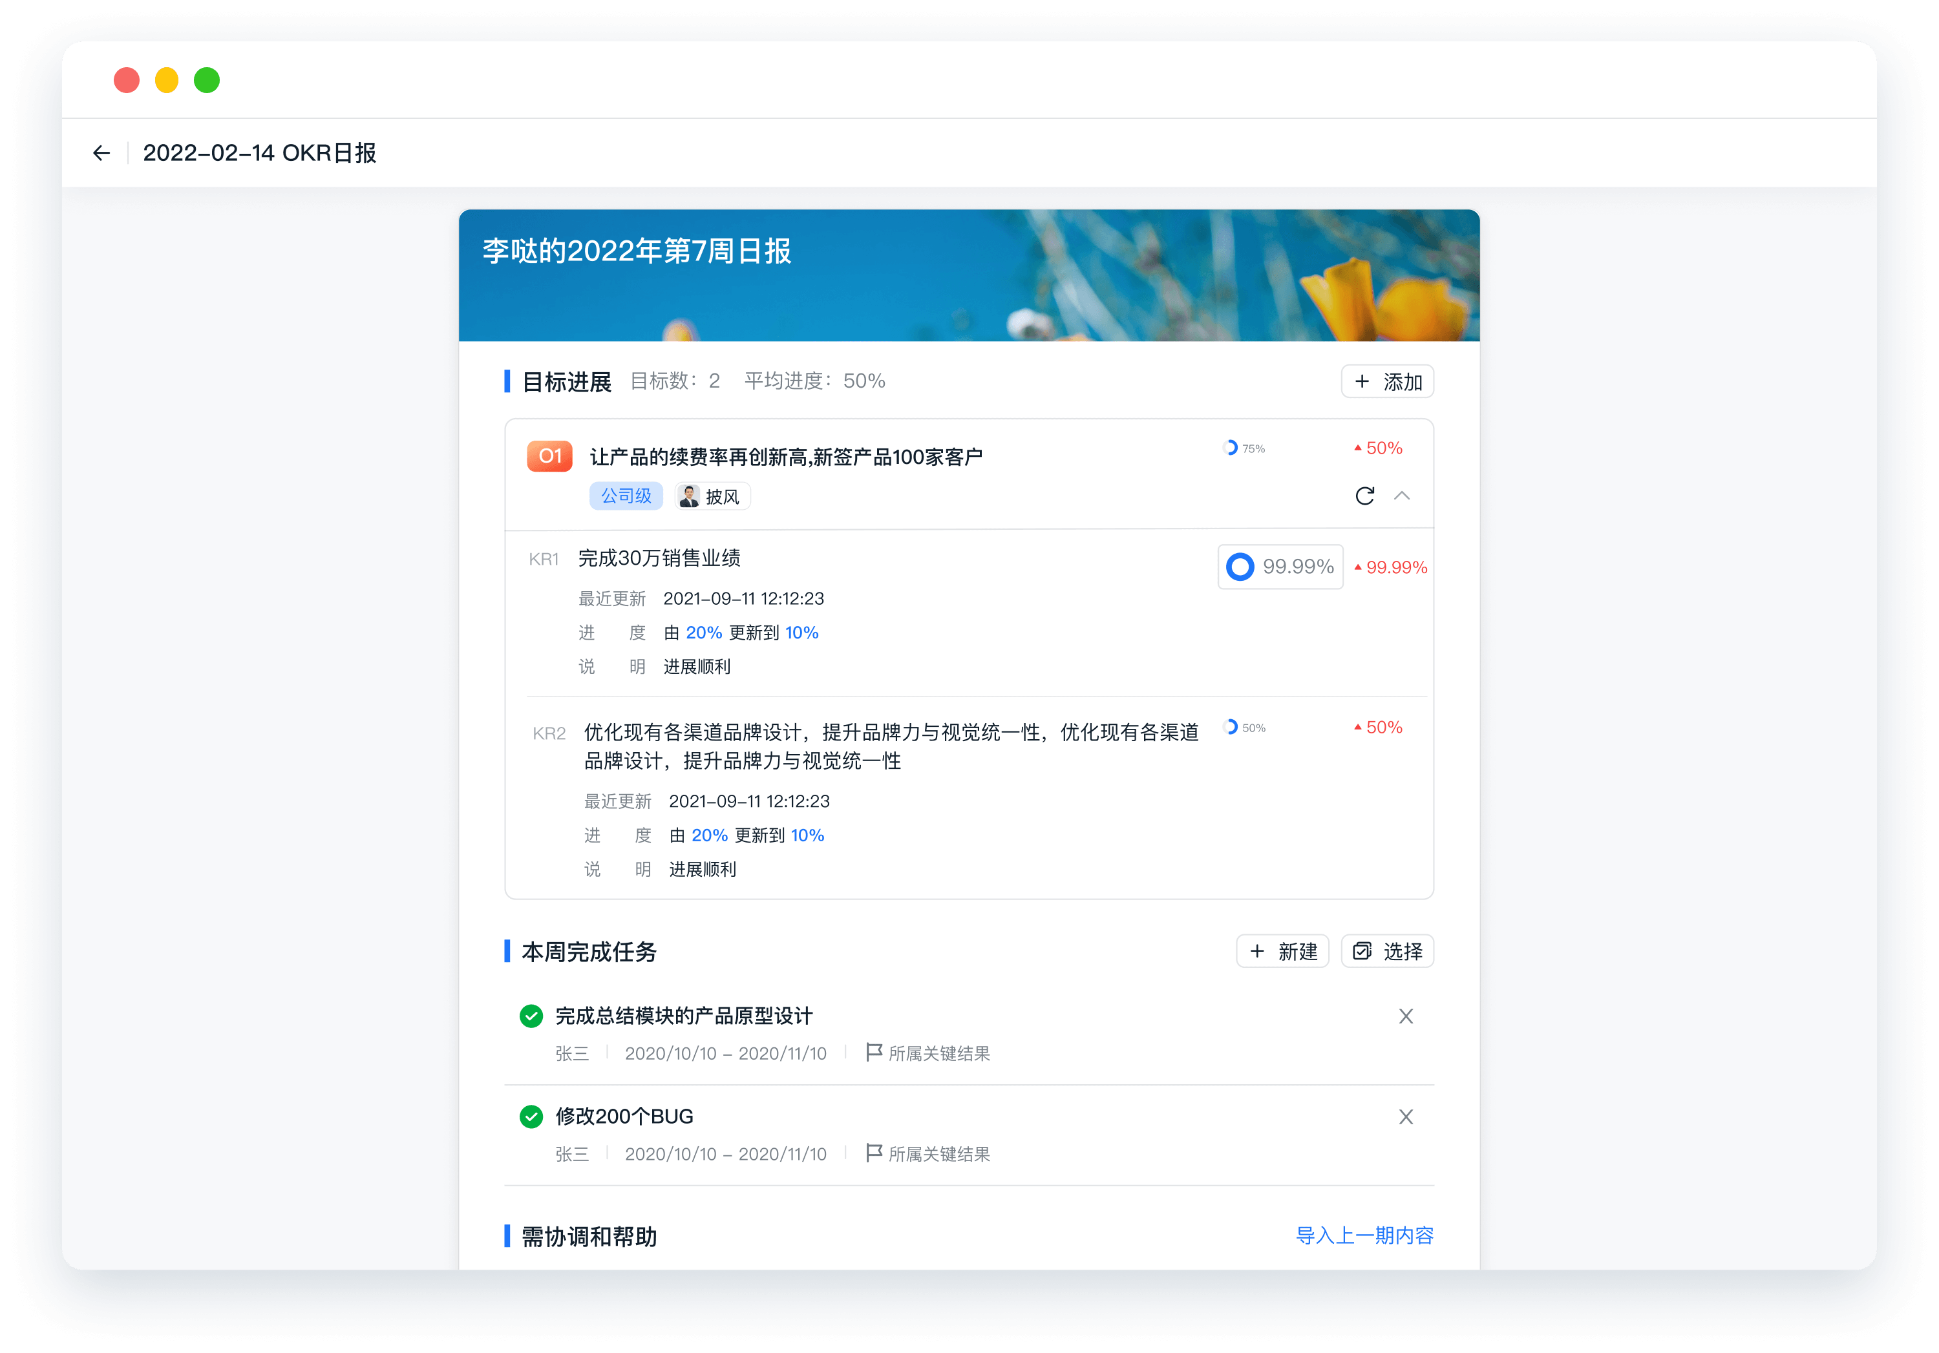Click the 10% value in KR1 progress line
The width and height of the screenshot is (1939, 1353).
801,633
